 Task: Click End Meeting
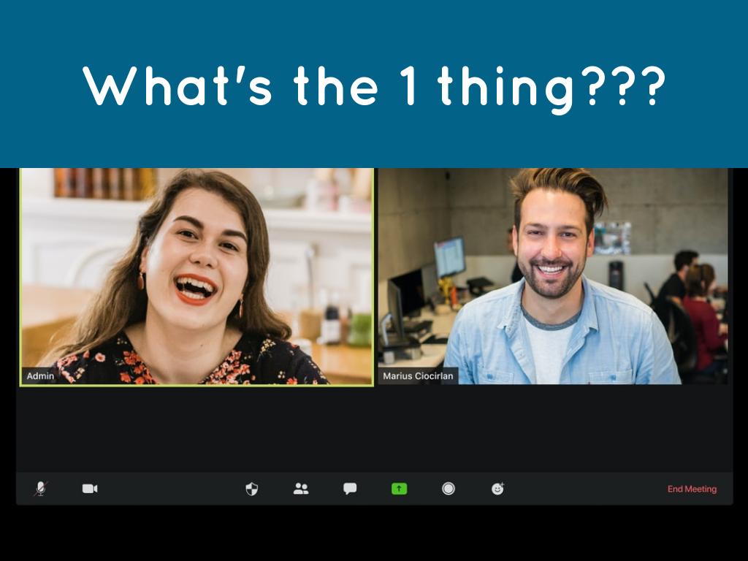point(692,489)
